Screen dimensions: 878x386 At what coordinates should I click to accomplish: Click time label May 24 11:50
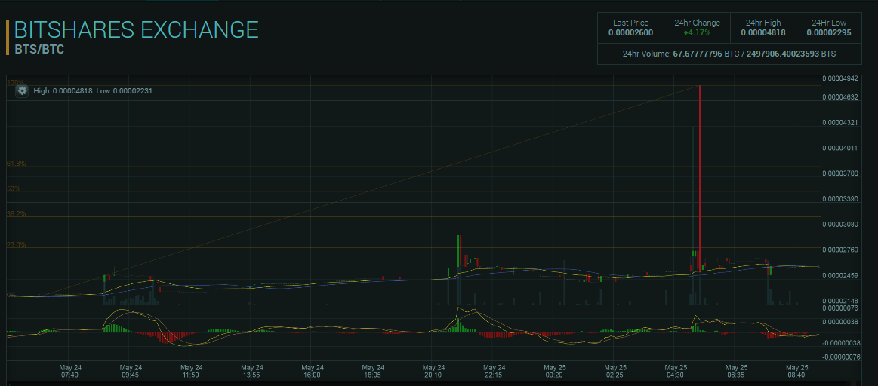coord(191,372)
